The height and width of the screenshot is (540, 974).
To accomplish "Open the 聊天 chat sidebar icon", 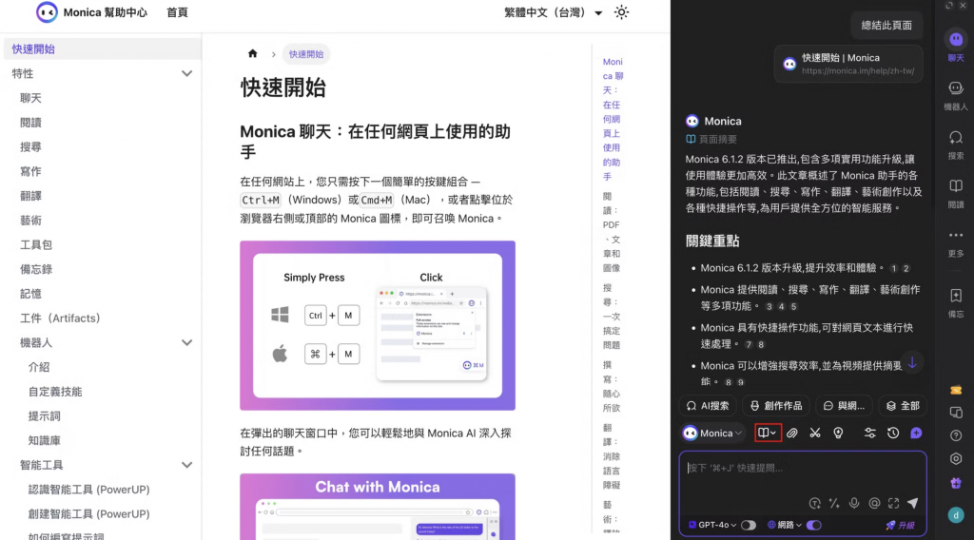I will [x=956, y=46].
